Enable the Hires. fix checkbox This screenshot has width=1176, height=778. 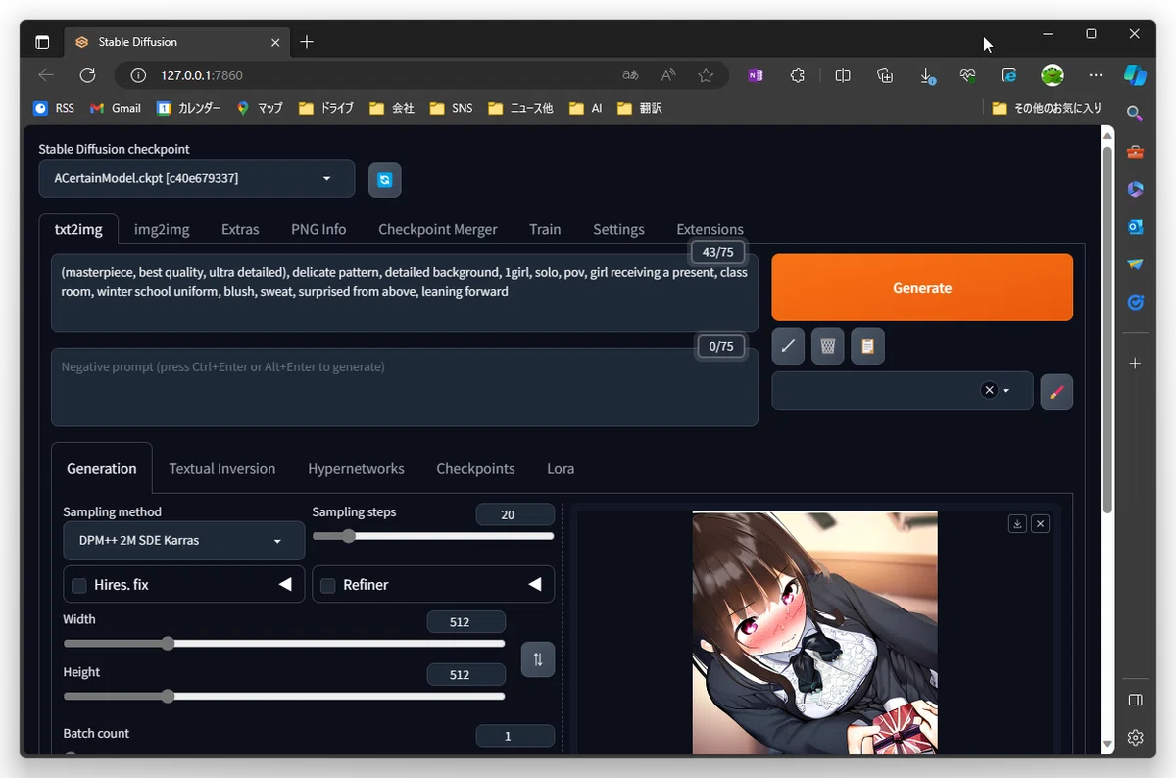coord(79,585)
